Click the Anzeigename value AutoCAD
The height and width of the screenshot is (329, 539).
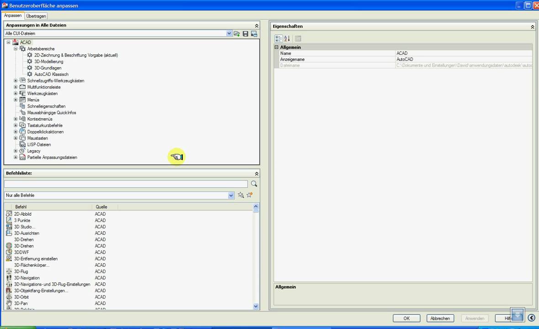click(x=464, y=59)
